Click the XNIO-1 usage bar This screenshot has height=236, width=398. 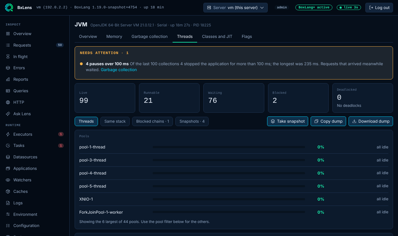tap(229, 199)
